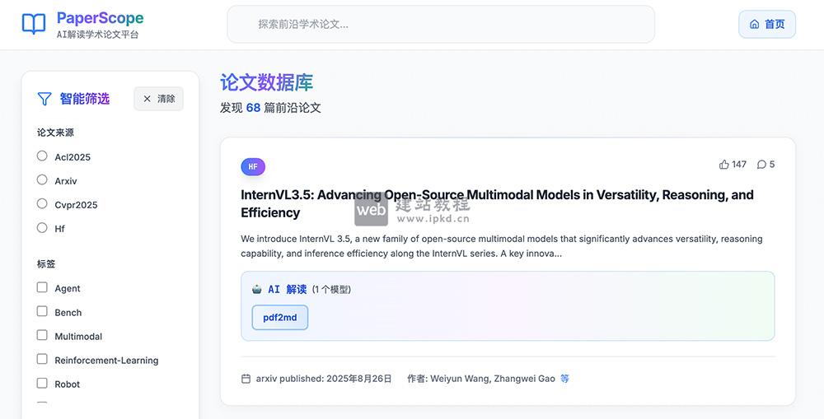Screen dimensions: 824x419
Task: Pick the Hf source radio option
Action: pyautogui.click(x=42, y=227)
